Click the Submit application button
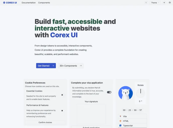 click(x=91, y=127)
